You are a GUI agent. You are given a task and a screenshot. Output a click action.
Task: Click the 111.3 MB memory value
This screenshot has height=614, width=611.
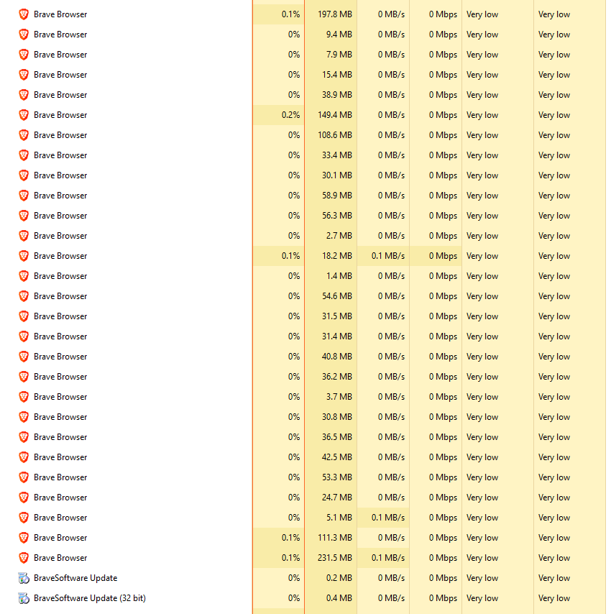335,538
